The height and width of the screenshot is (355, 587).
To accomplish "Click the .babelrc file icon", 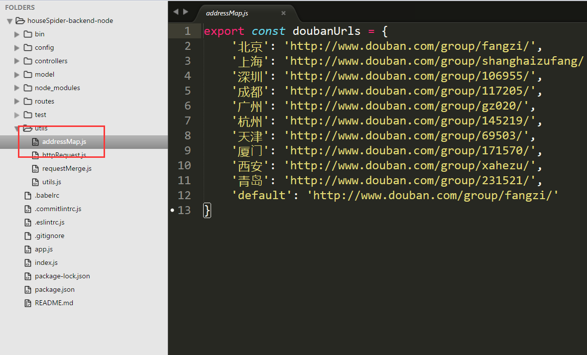I will [28, 196].
